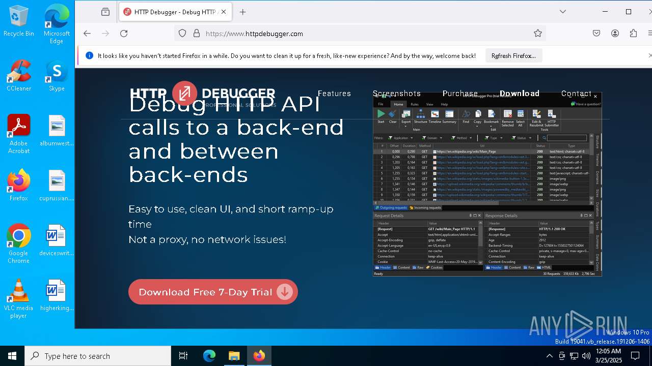Open Windows Start menu
This screenshot has height=366, width=652.
point(12,356)
